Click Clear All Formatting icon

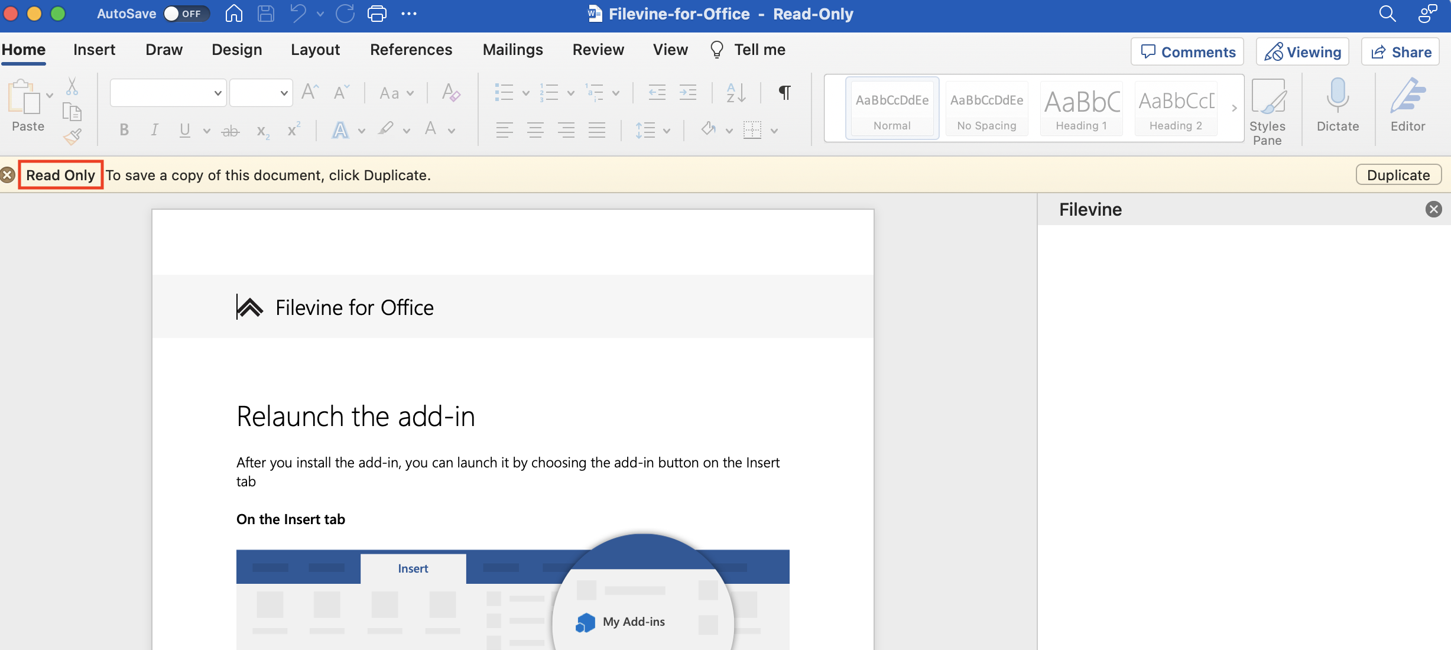pos(451,92)
